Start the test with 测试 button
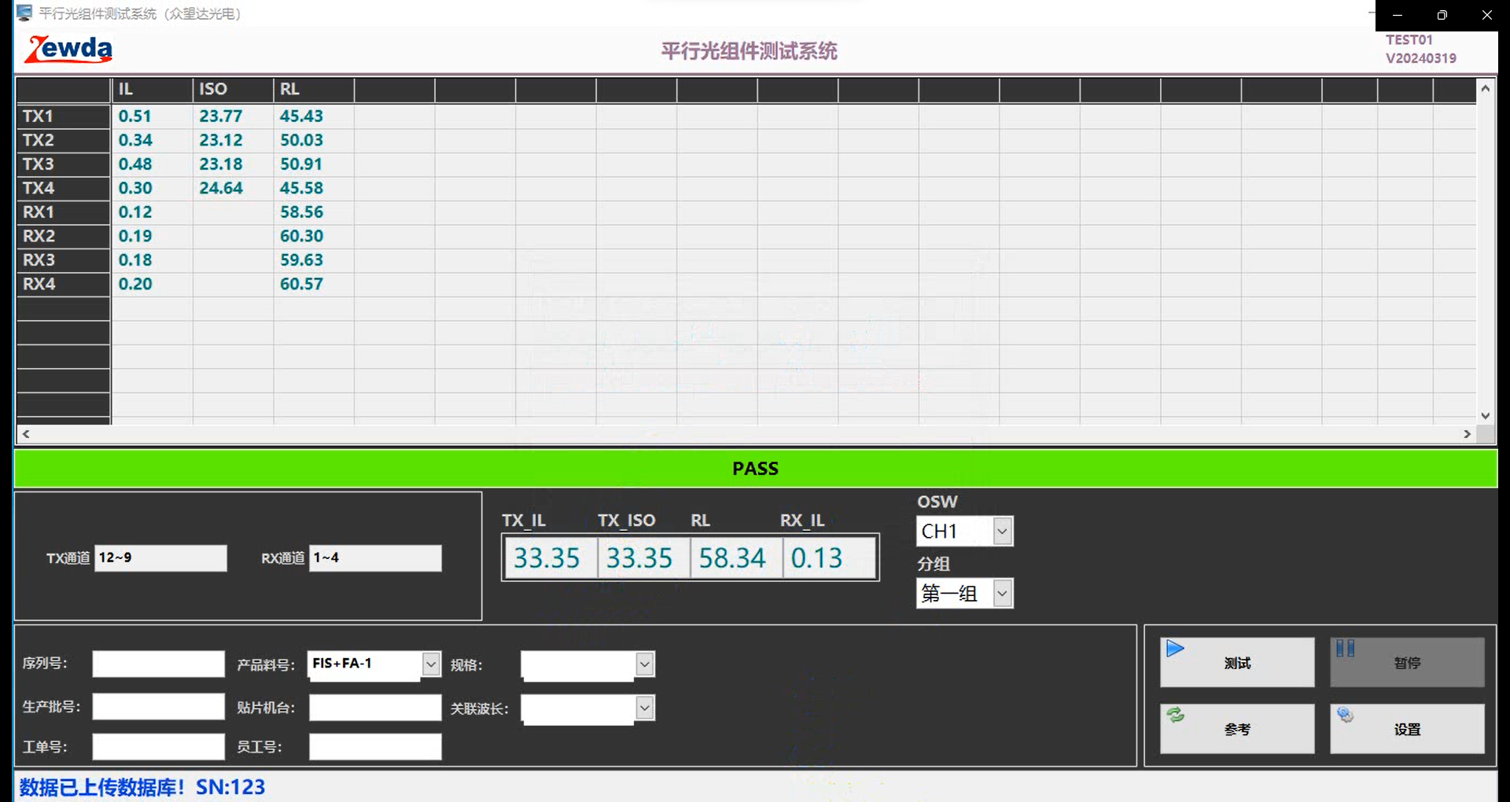This screenshot has width=1510, height=802. 1237,662
